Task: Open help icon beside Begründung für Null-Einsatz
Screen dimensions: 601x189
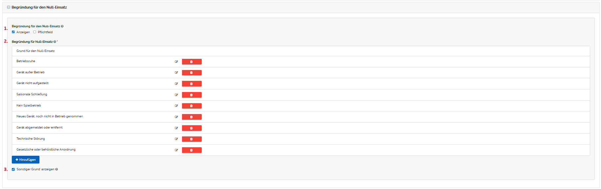Action: [55, 42]
